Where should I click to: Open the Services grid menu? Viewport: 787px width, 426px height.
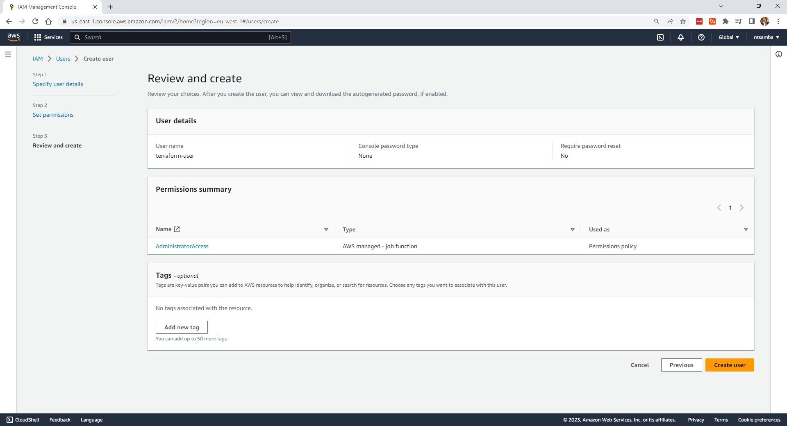pos(48,37)
